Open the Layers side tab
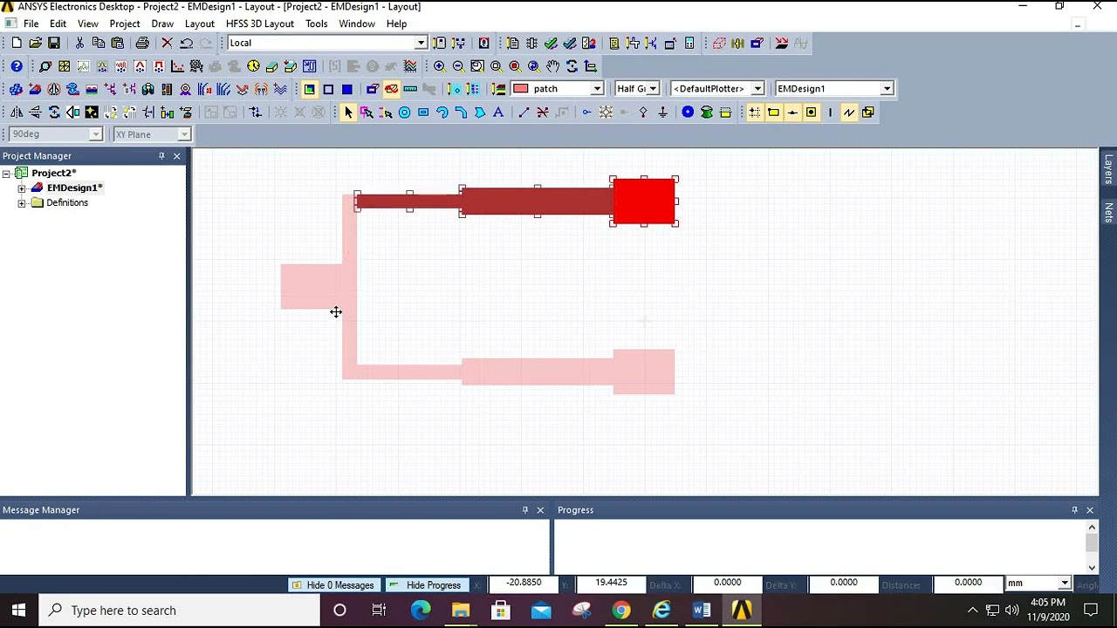Screen dimensions: 1117x628 click(x=1109, y=169)
